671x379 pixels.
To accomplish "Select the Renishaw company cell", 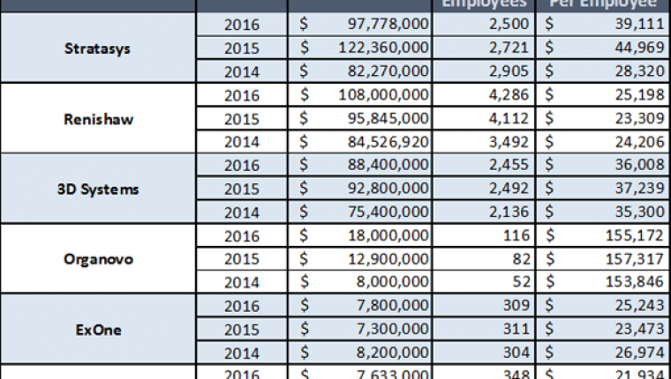I will (x=98, y=118).
